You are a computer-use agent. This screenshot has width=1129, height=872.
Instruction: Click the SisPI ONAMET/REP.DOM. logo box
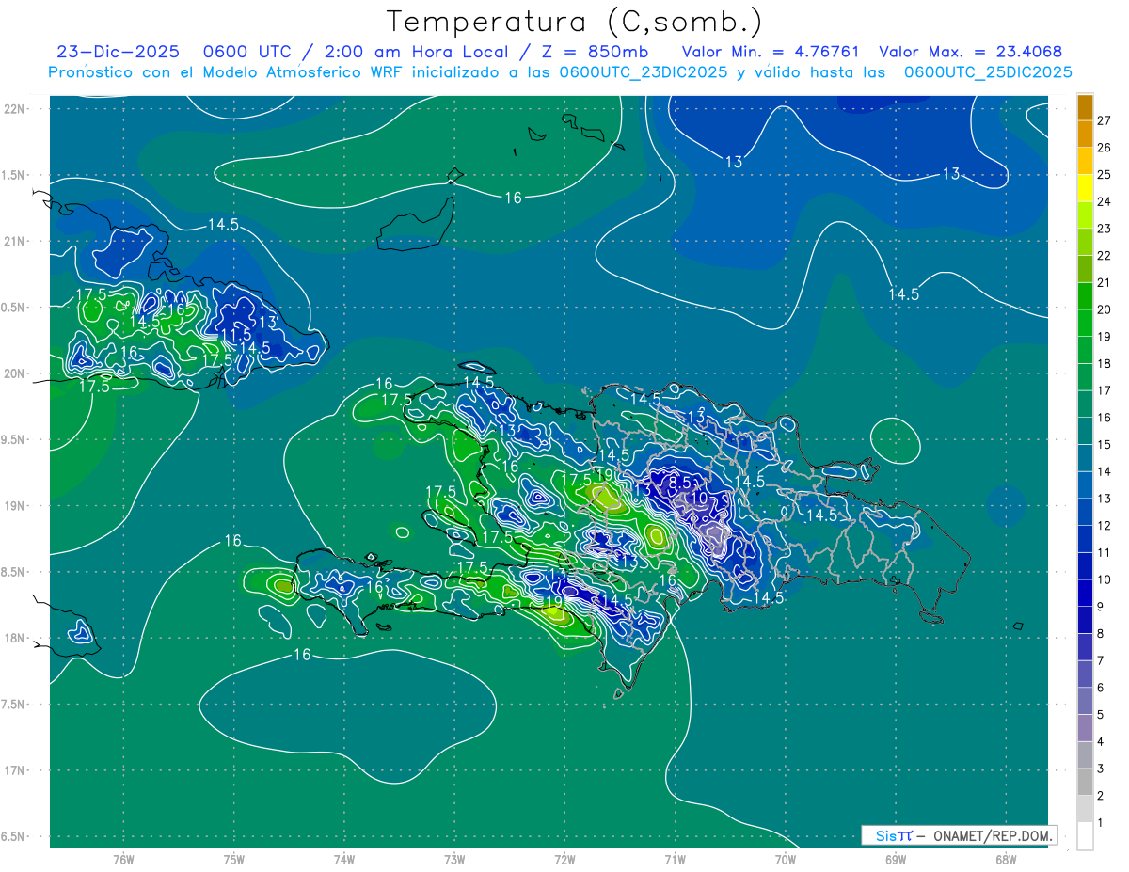(958, 835)
